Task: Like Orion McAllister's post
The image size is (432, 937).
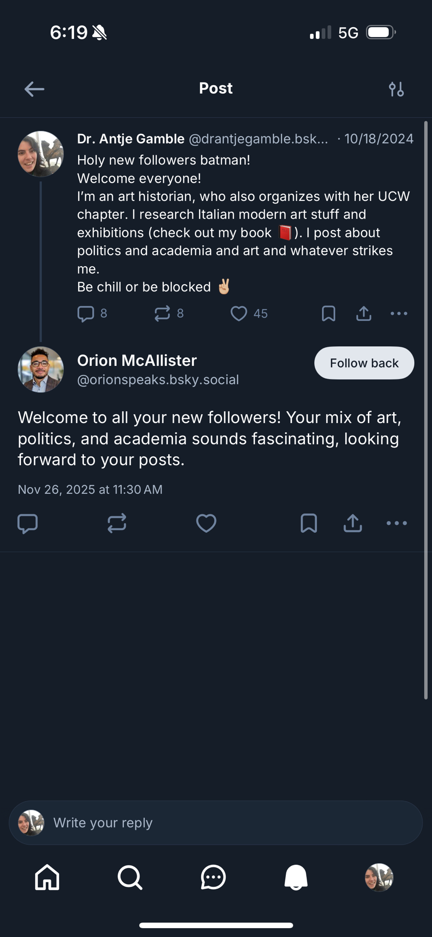Action: pyautogui.click(x=206, y=523)
